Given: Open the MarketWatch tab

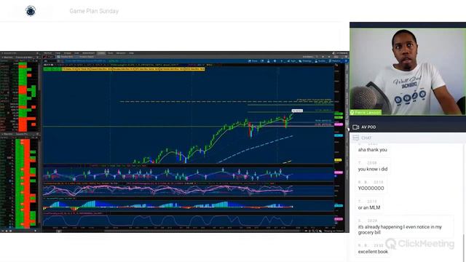Looking at the screenshot, I should (x=89, y=53).
